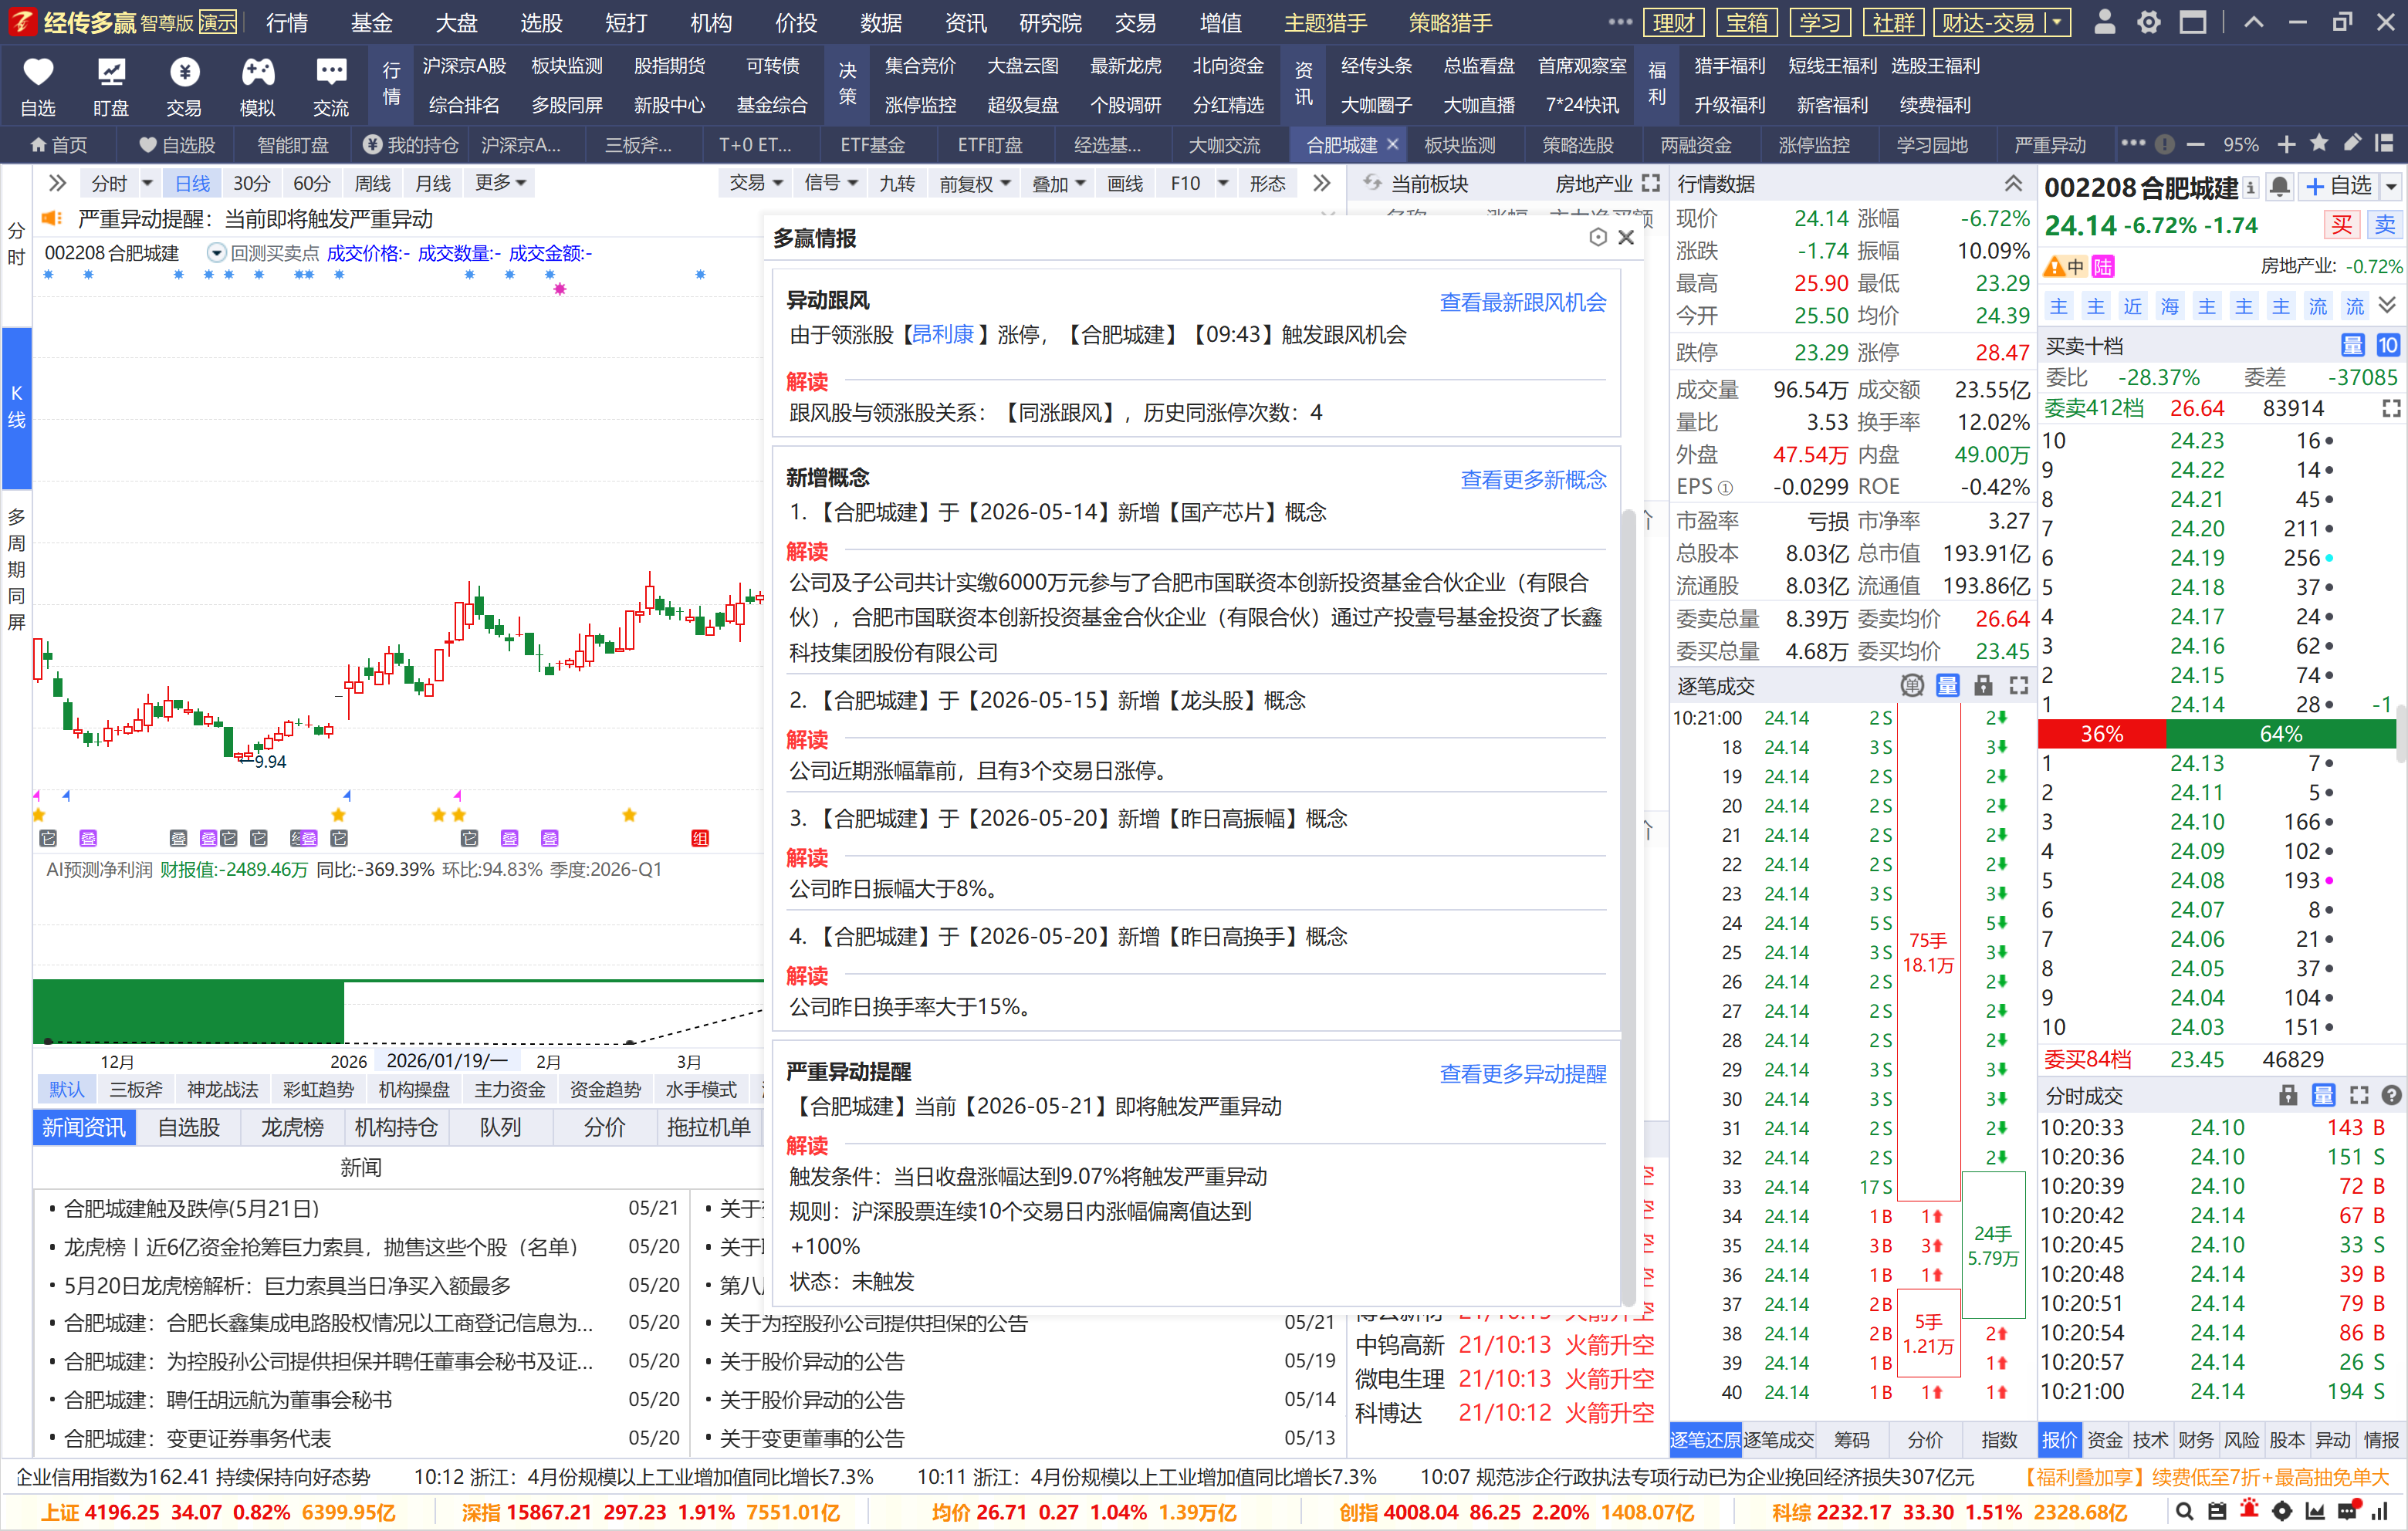Click the refresh icon beside 当前板块
Image resolution: width=2408 pixels, height=1531 pixels.
coord(1373,184)
